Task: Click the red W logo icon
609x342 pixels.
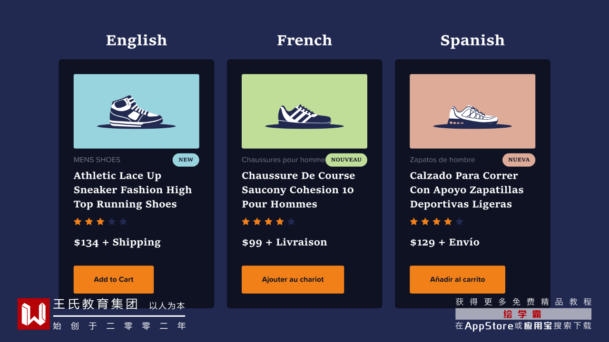Action: [33, 313]
